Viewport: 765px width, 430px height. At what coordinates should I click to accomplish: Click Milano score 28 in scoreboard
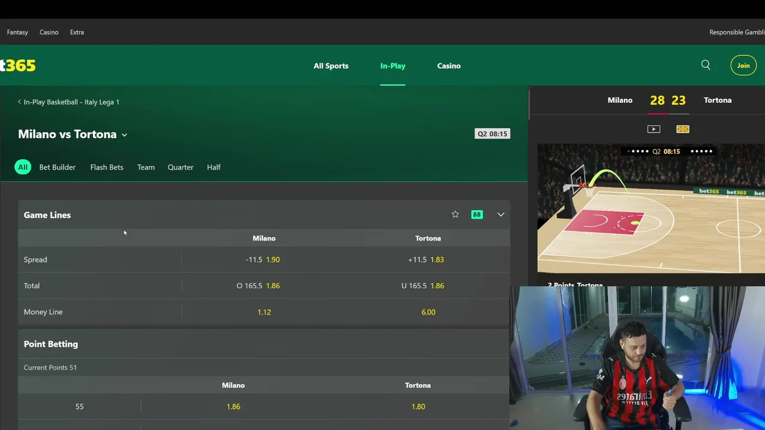pyautogui.click(x=657, y=100)
